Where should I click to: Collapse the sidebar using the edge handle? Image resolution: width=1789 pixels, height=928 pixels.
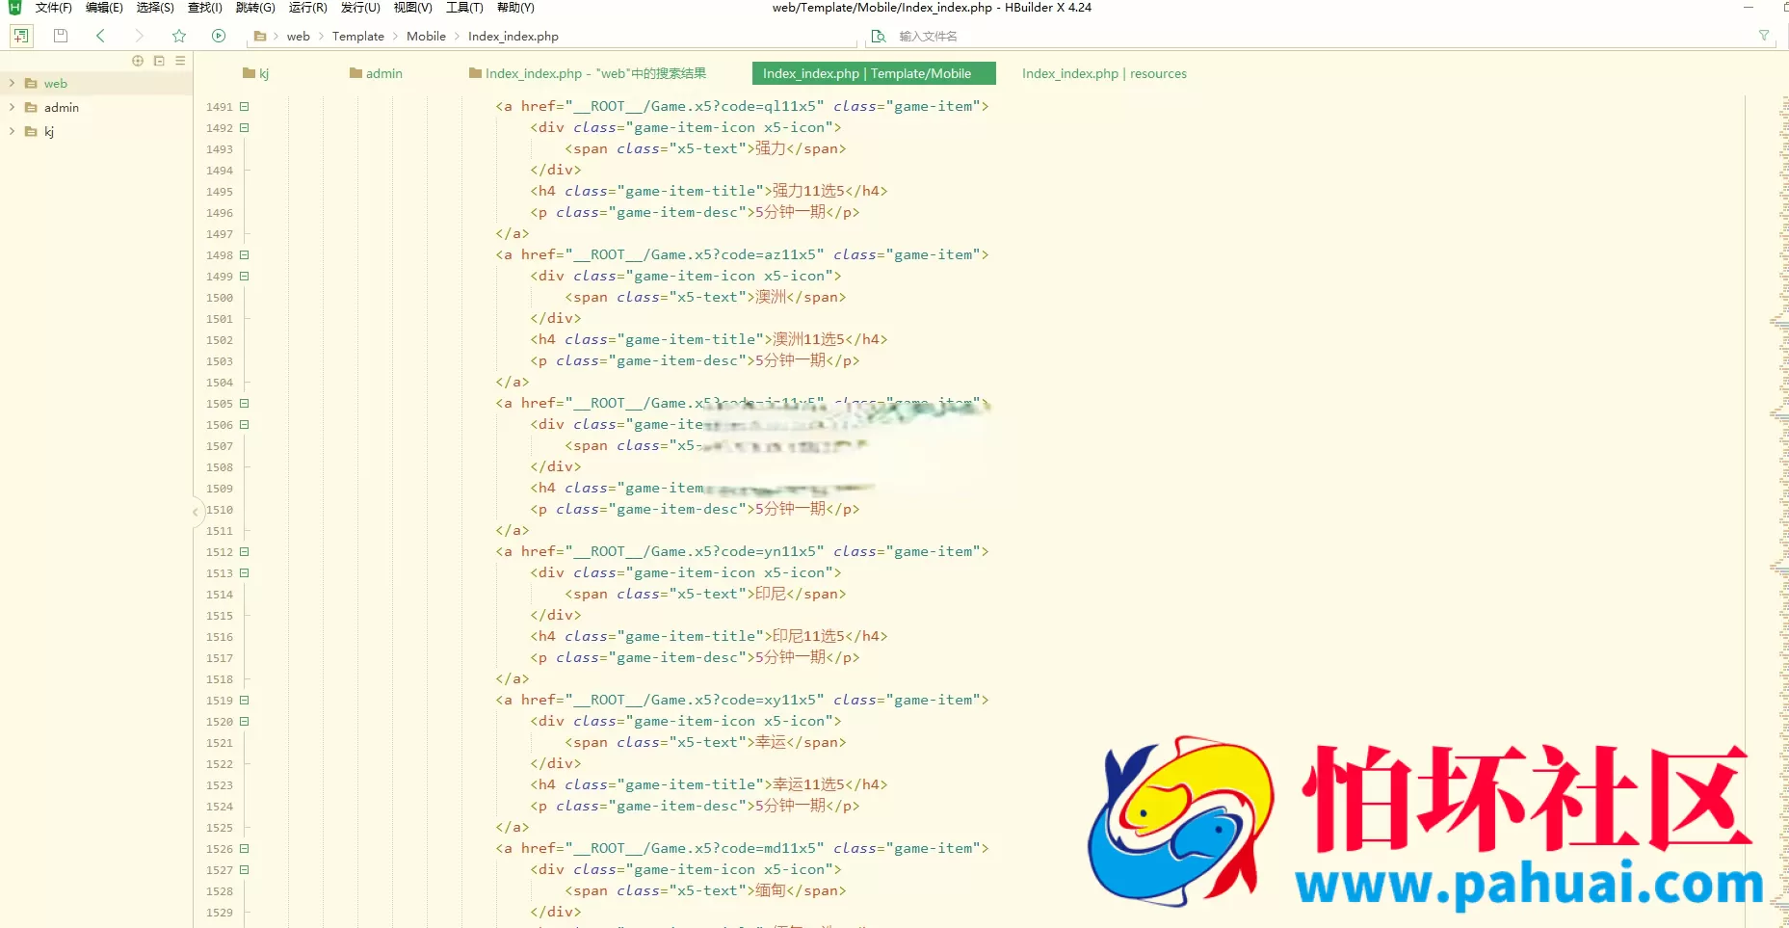point(196,512)
